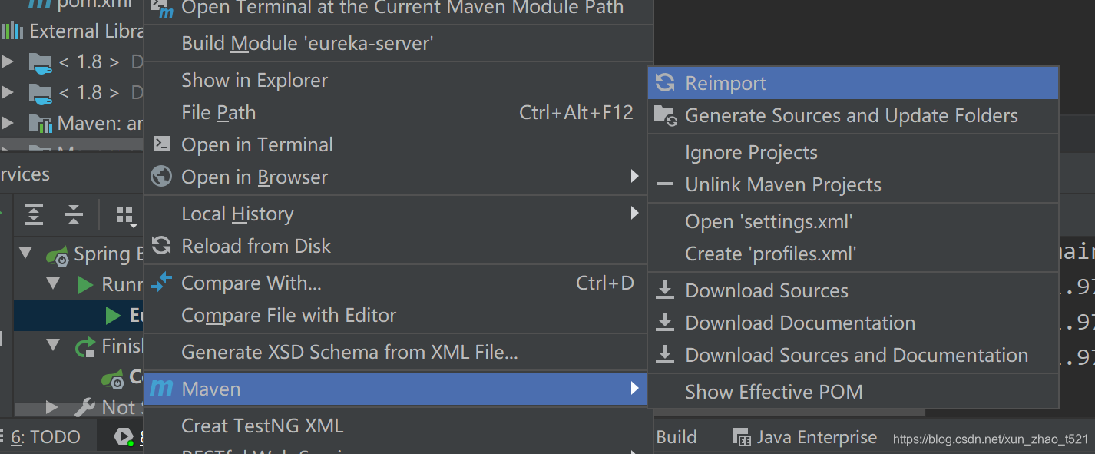Click the Compare With arrows icon

(x=161, y=283)
